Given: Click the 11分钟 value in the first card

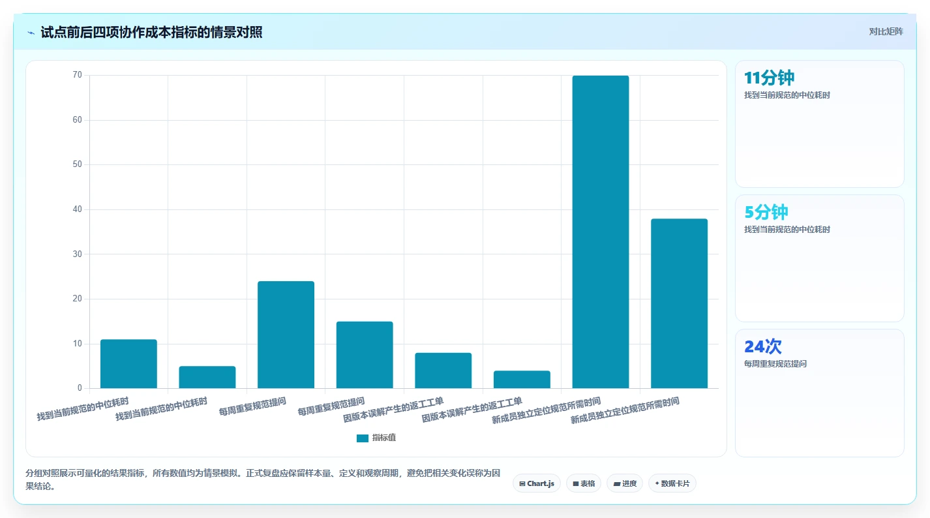Looking at the screenshot, I should click(769, 78).
